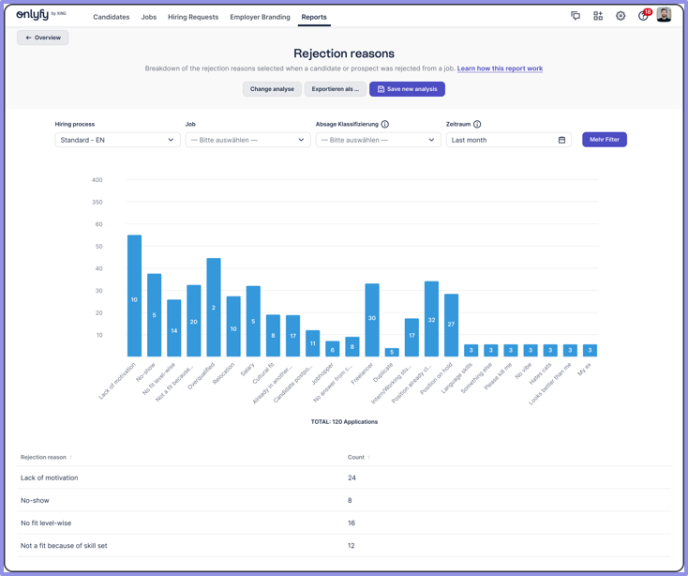This screenshot has width=688, height=576.
Task: Go back to Overview
Action: (x=42, y=38)
